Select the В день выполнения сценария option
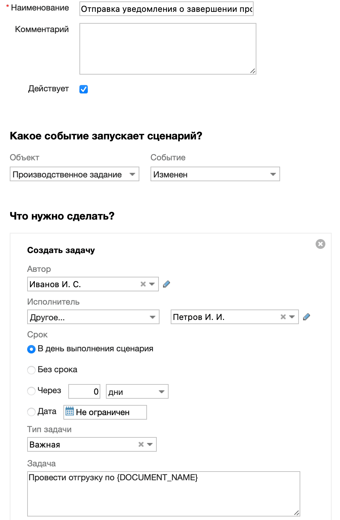The width and height of the screenshot is (340, 520). click(x=31, y=349)
